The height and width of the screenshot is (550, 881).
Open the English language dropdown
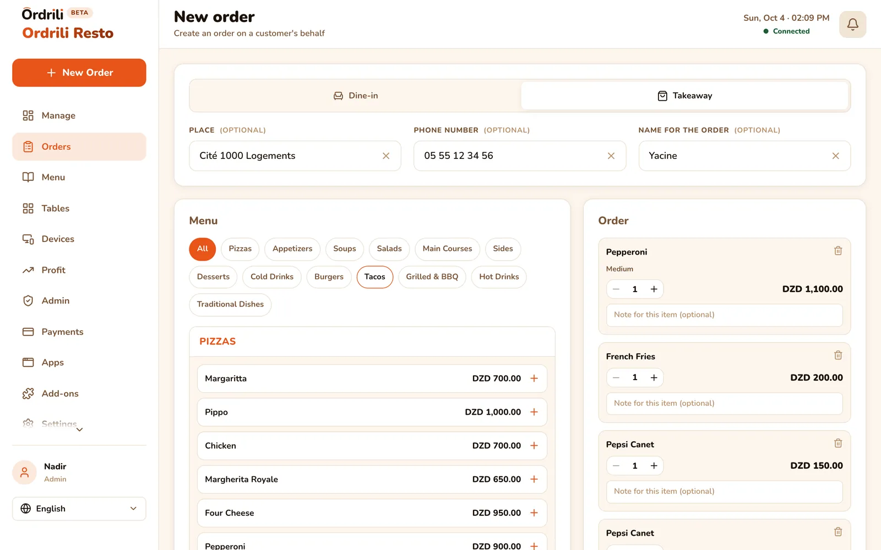[79, 509]
